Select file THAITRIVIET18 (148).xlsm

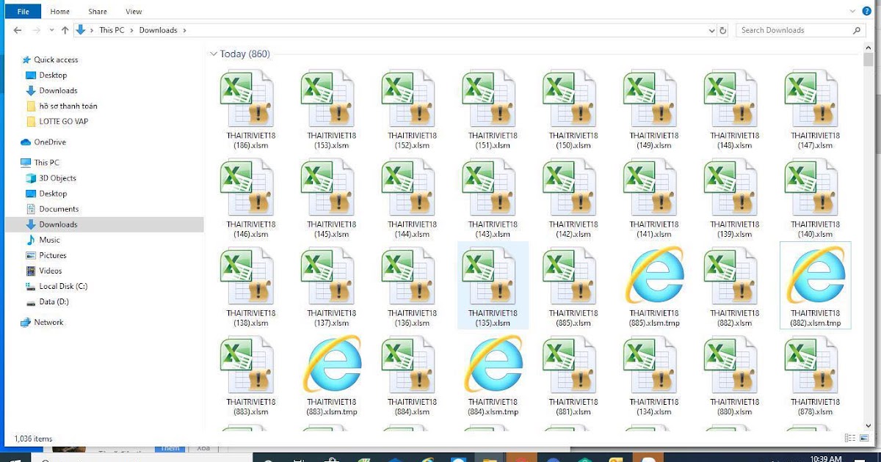[735, 109]
